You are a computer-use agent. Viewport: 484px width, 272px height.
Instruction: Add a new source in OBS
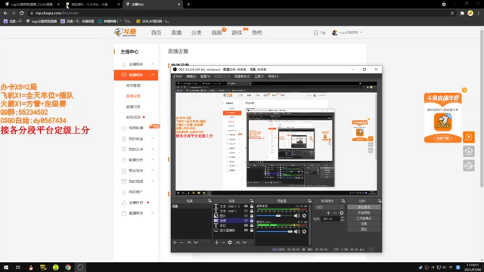(x=217, y=243)
